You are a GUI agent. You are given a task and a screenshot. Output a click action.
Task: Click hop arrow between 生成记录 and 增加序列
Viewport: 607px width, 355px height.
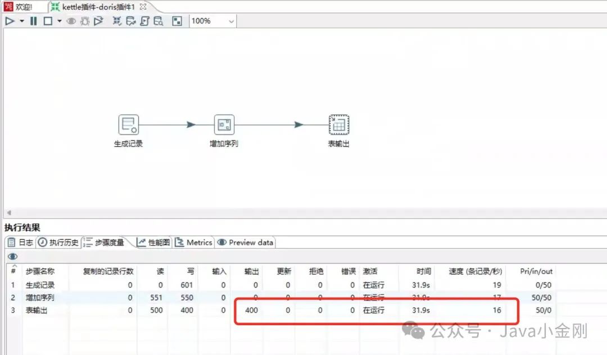coord(191,125)
